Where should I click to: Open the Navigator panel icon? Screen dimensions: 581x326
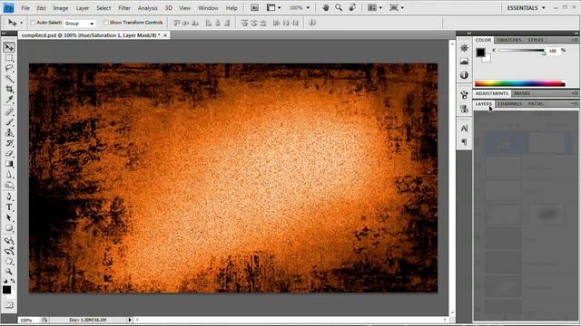tap(464, 48)
